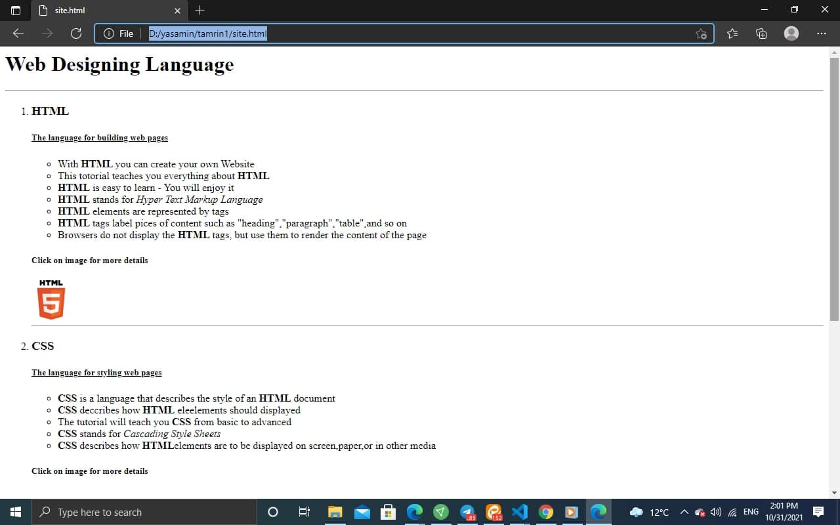Open Collections in Edge toolbar
This screenshot has width=840, height=525.
[x=761, y=33]
